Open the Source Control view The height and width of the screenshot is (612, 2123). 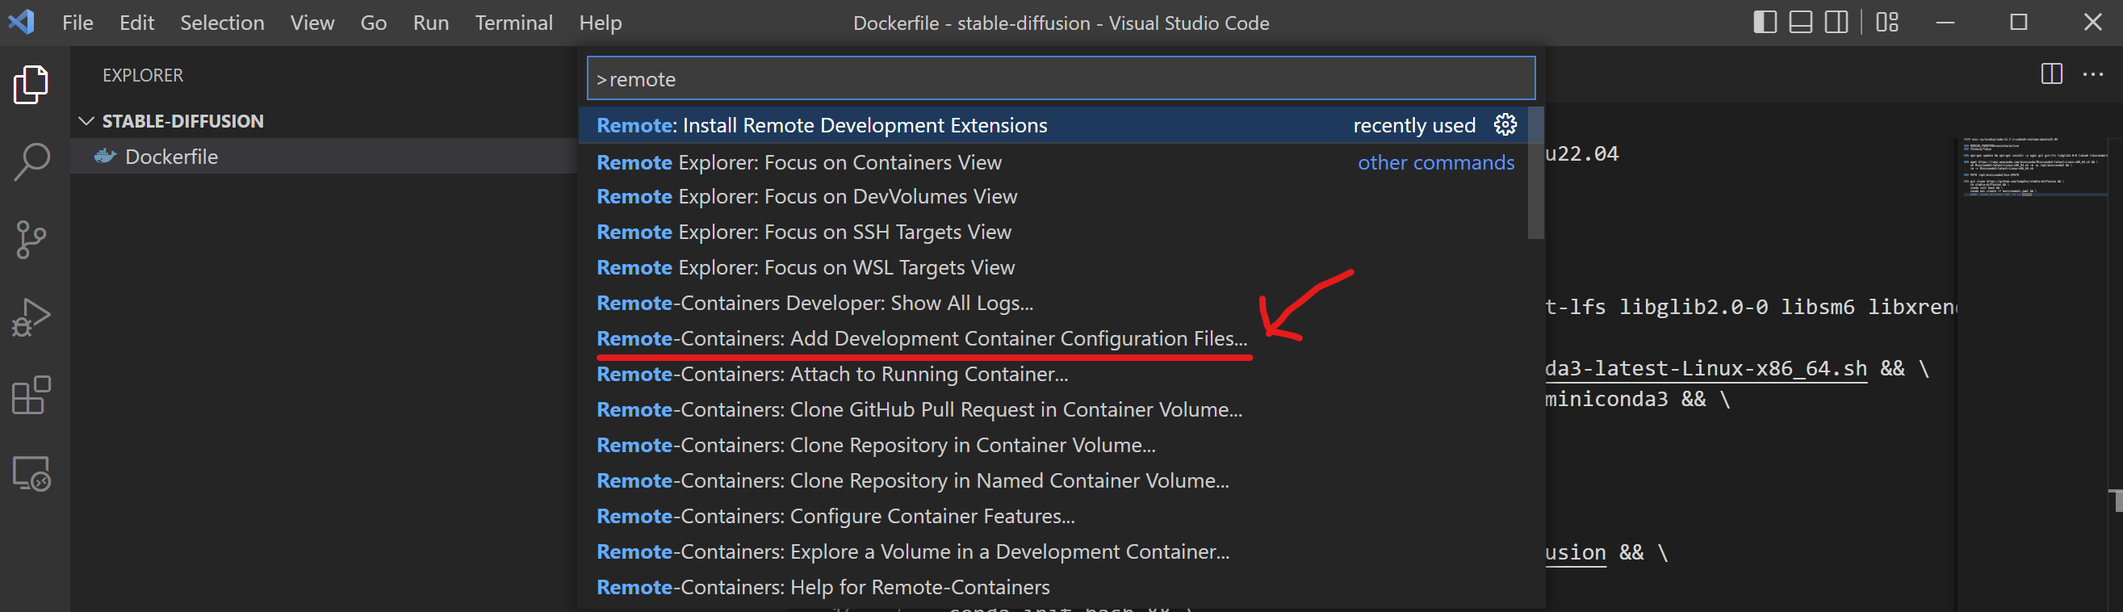(31, 240)
